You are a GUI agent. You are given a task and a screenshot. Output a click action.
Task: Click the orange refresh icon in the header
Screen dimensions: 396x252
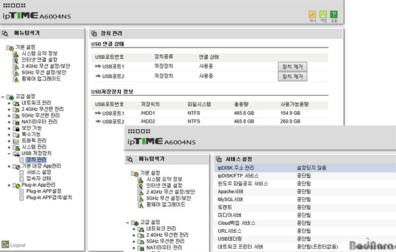coord(312,15)
